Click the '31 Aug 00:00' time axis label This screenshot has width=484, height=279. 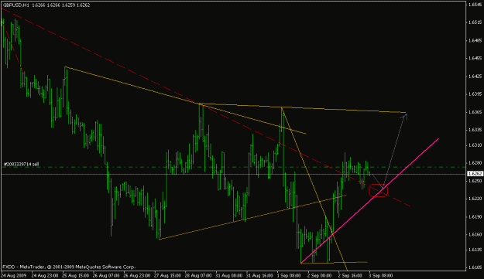(x=228, y=275)
